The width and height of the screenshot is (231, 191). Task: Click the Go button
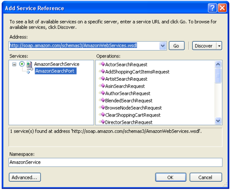pyautogui.click(x=177, y=46)
